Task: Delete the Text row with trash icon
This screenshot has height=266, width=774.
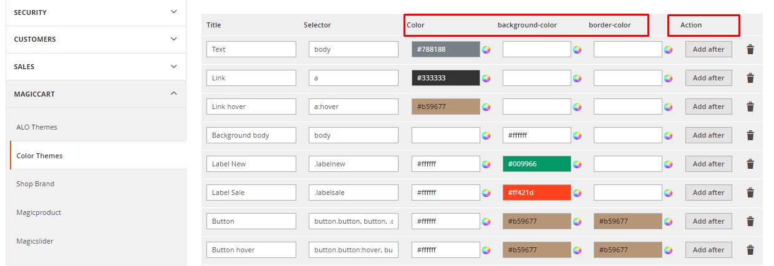Action: click(x=750, y=49)
